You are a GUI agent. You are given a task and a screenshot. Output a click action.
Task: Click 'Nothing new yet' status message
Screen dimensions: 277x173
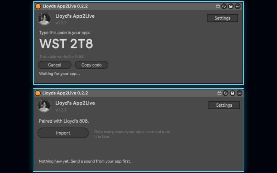(x=85, y=161)
